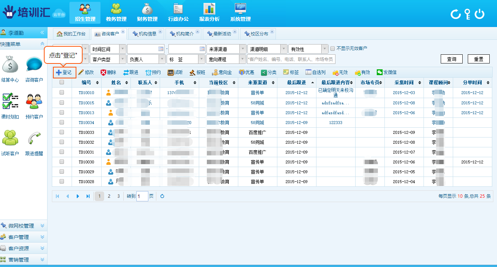Check the row TD10033 checkbox
497x267 pixels.
pyautogui.click(x=62, y=132)
